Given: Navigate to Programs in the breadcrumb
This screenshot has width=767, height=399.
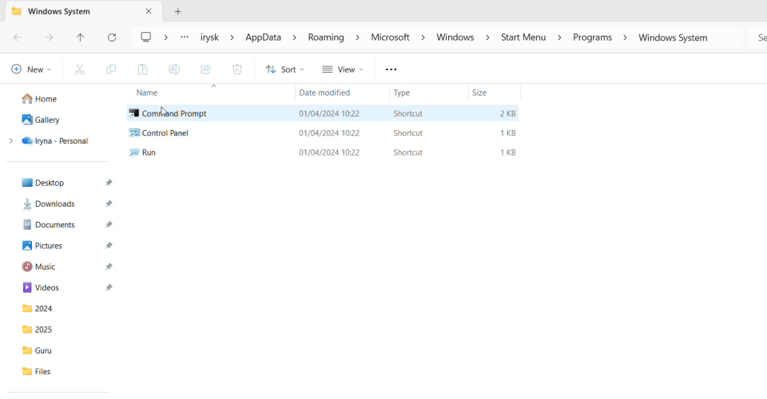Looking at the screenshot, I should pyautogui.click(x=592, y=38).
